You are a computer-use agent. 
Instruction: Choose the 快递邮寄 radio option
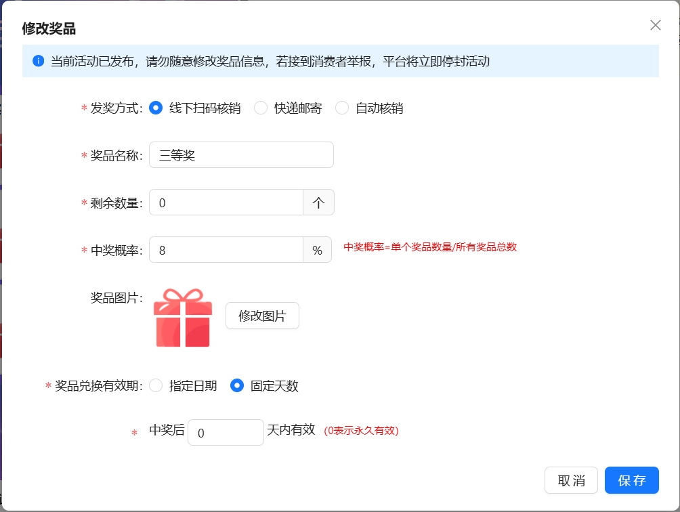click(261, 108)
